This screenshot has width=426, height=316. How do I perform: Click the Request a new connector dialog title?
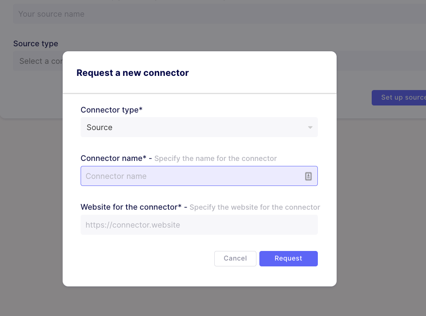[x=132, y=72]
